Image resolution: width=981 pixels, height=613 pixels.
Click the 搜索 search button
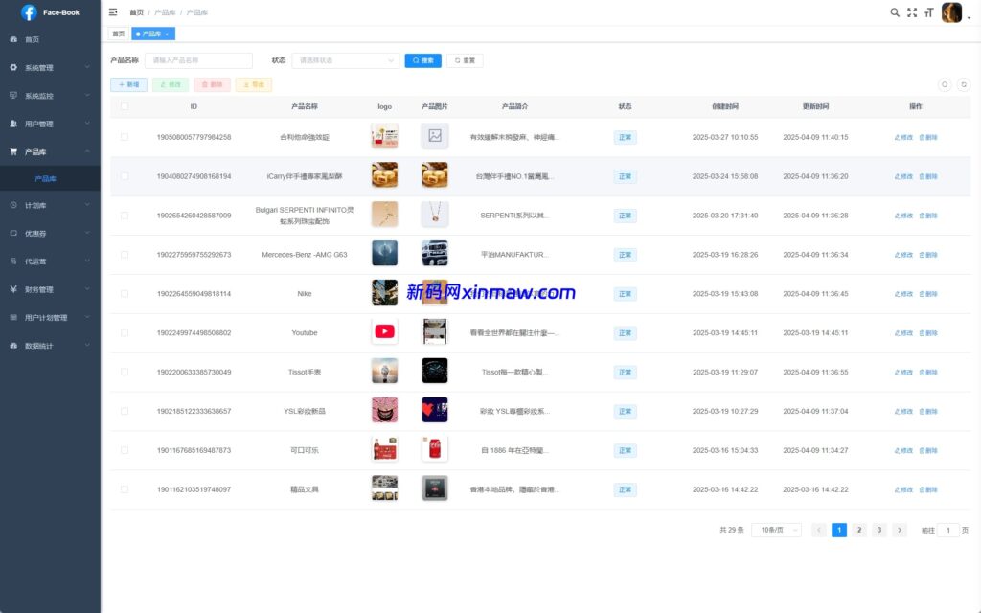pyautogui.click(x=421, y=60)
